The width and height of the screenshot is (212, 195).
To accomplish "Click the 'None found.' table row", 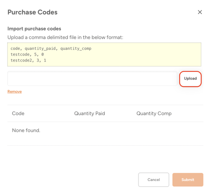I will pyautogui.click(x=105, y=130).
